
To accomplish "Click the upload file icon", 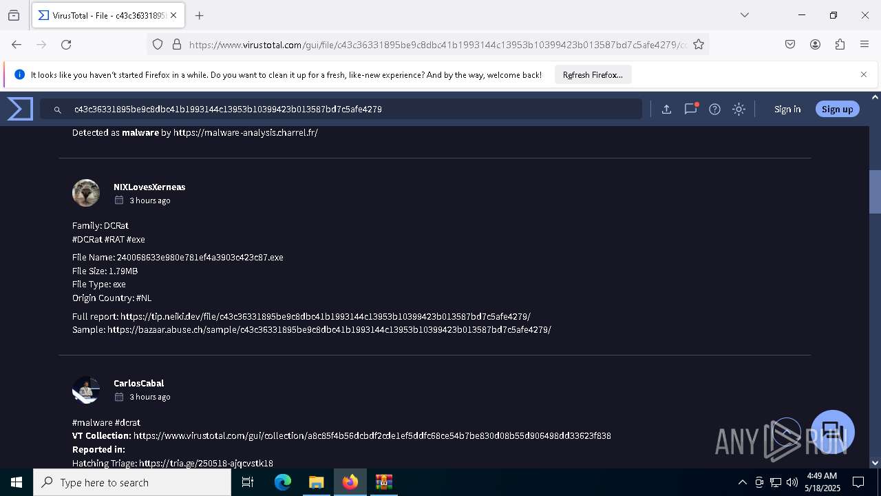I will pos(666,109).
